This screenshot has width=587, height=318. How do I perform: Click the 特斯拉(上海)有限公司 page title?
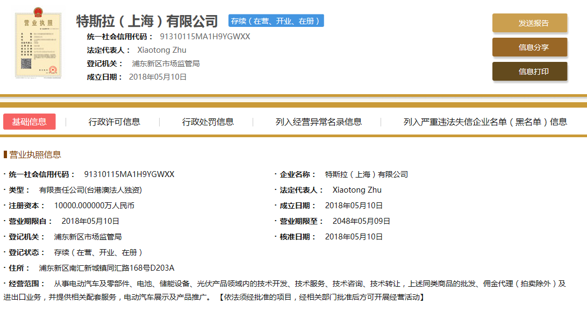(147, 22)
